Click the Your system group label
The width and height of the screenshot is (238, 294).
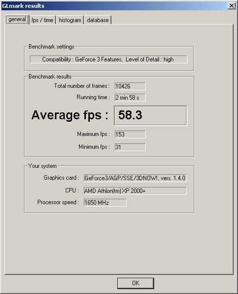pyautogui.click(x=43, y=166)
